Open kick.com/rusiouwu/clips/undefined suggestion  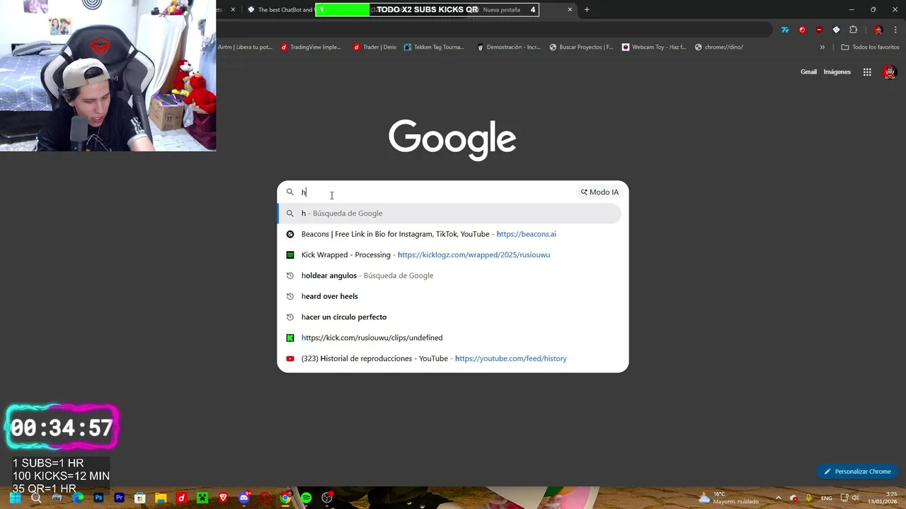point(449,338)
